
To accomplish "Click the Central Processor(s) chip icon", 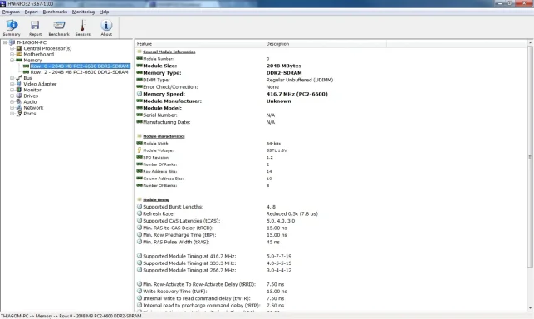I will click(x=19, y=48).
